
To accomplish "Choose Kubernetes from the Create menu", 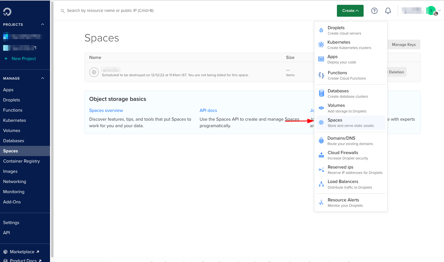I will 351,45.
